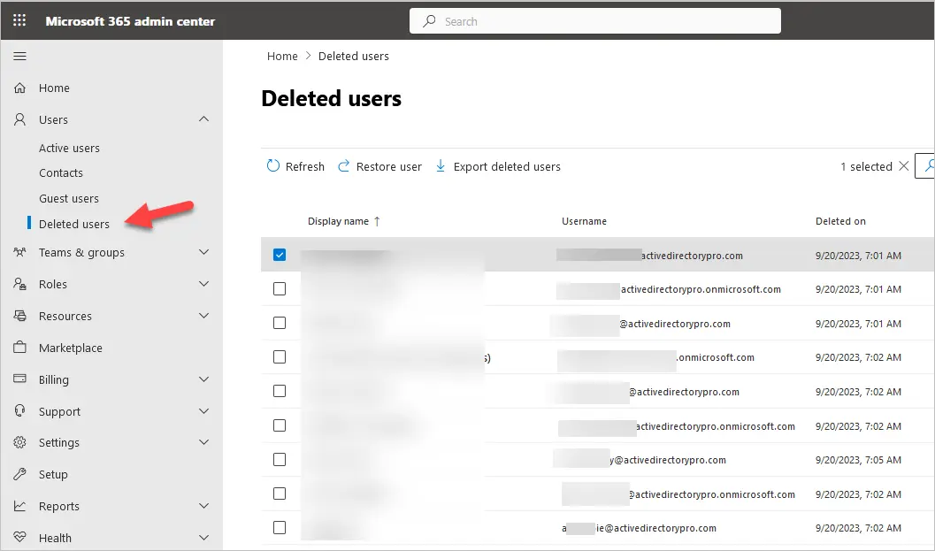Open Contacts in the sidebar
935x551 pixels.
pyautogui.click(x=61, y=173)
